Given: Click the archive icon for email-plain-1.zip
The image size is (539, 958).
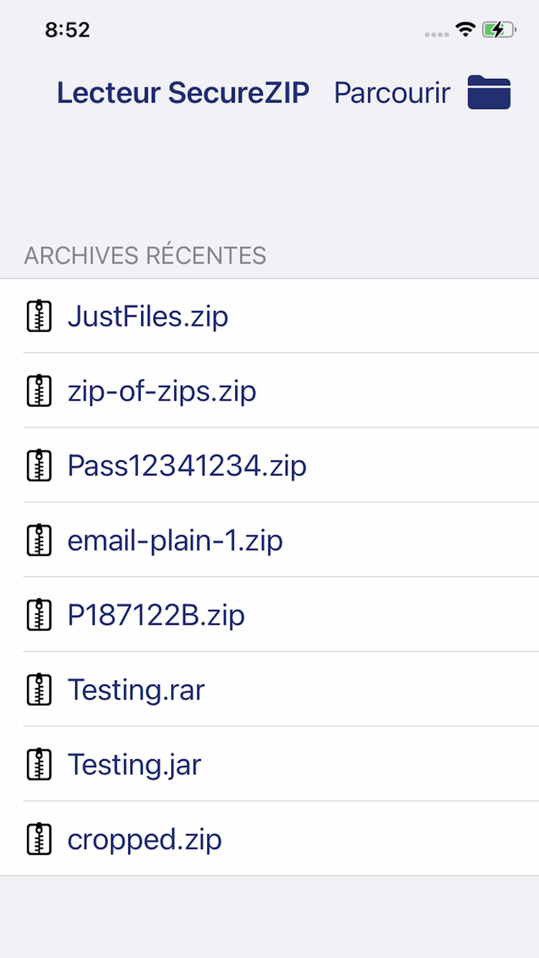Looking at the screenshot, I should point(38,540).
